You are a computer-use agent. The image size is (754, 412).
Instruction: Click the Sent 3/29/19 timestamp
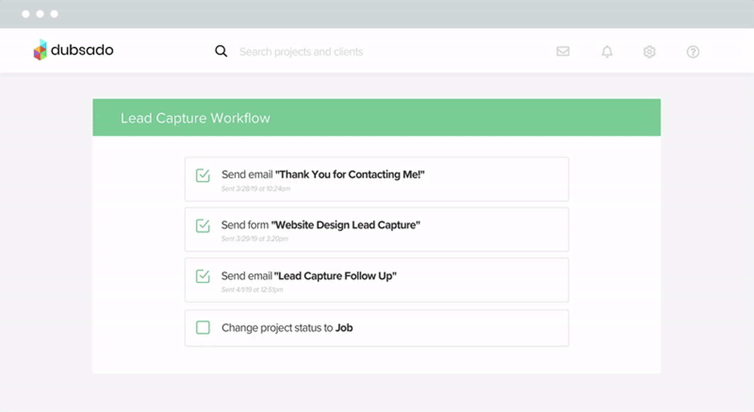click(x=254, y=239)
